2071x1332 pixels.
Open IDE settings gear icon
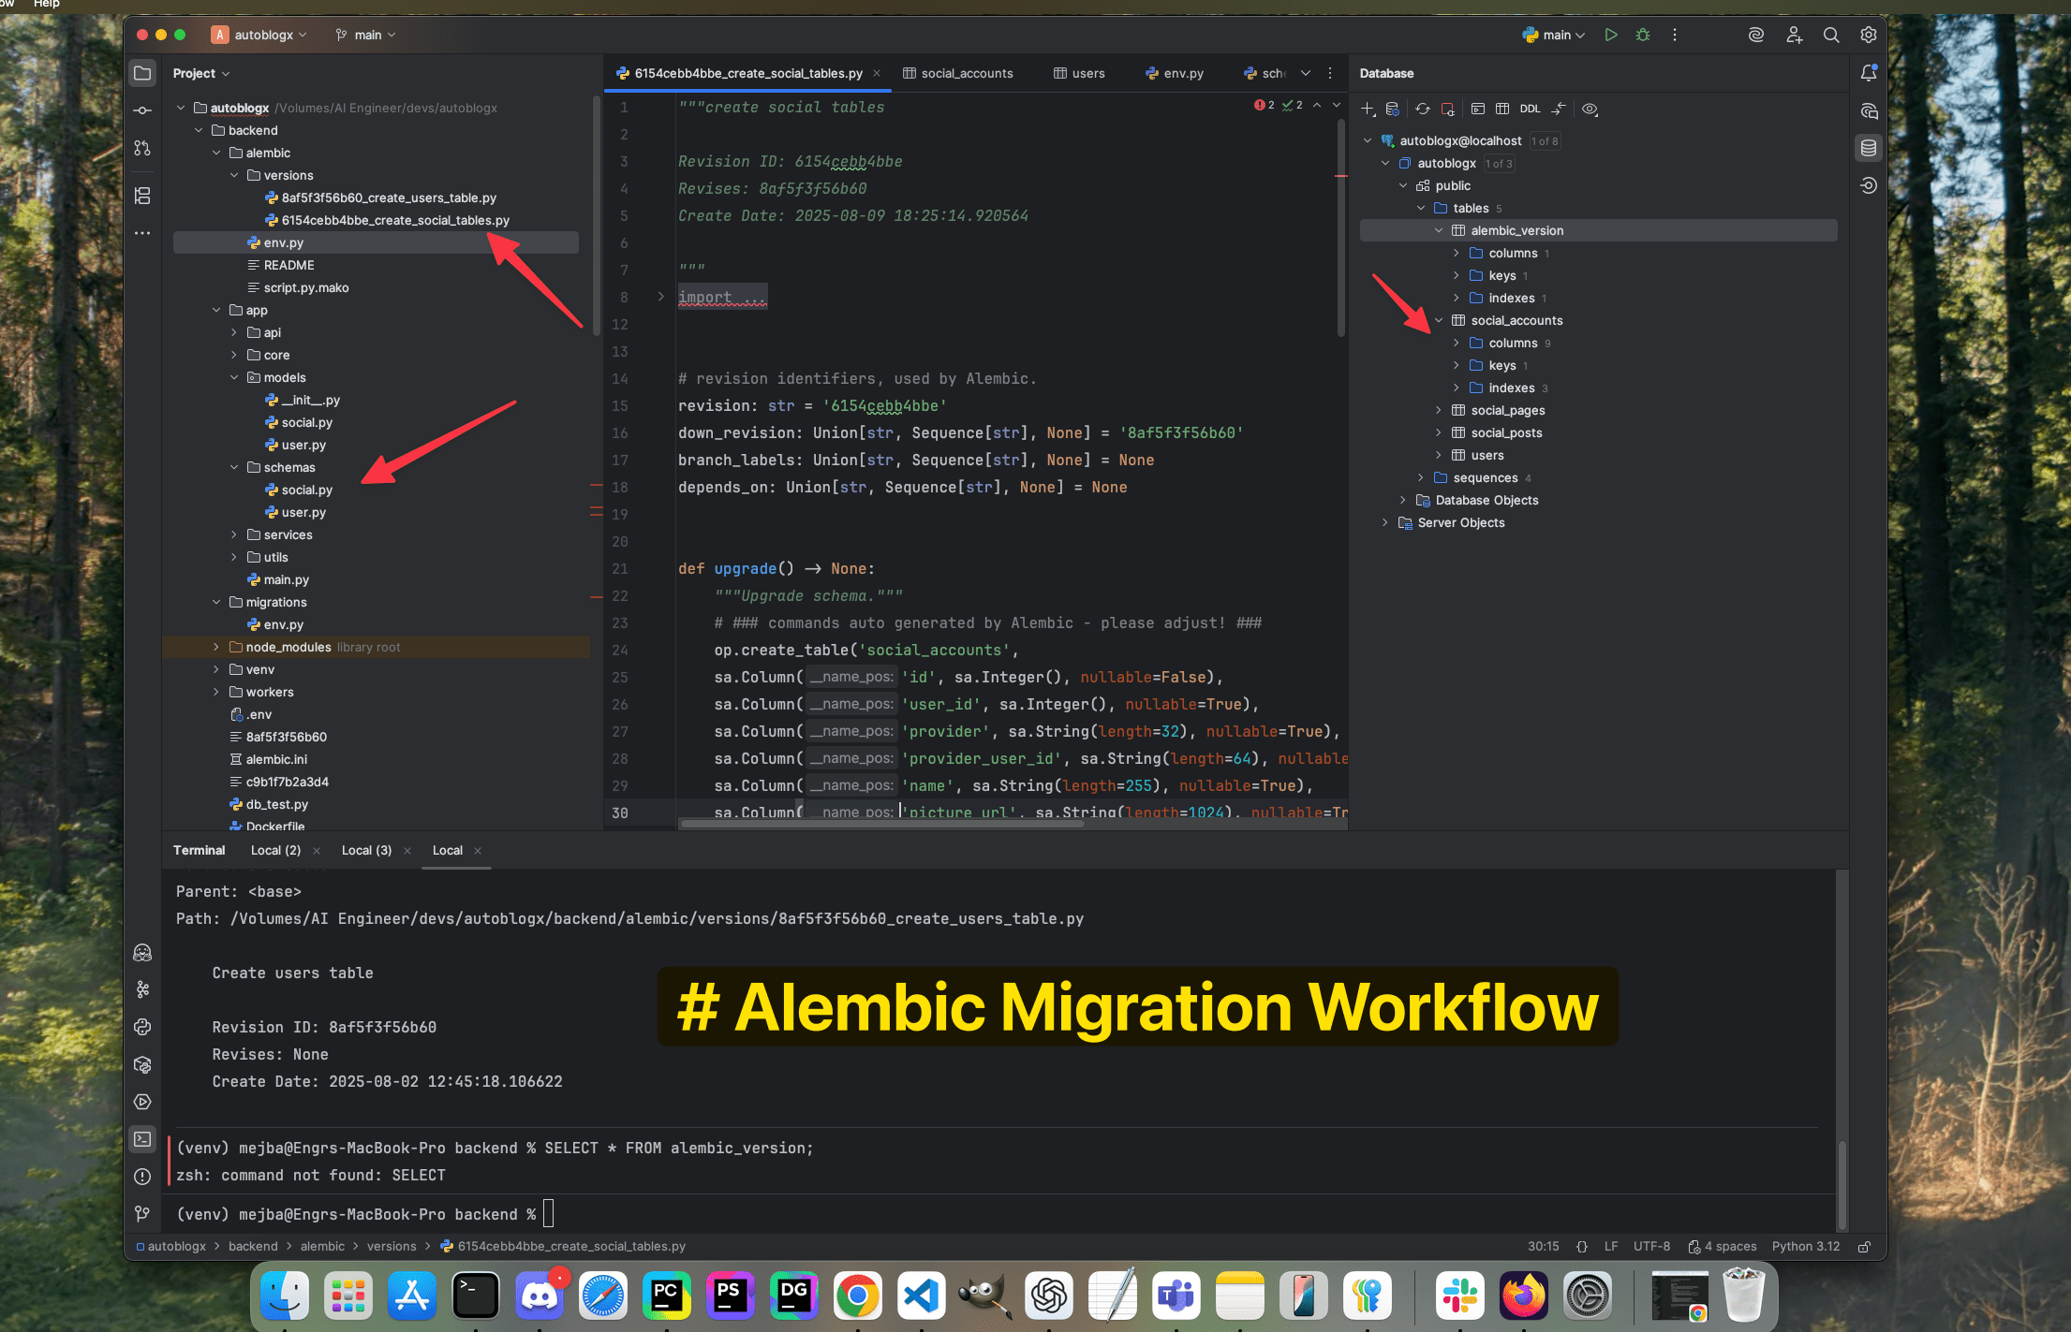[x=1869, y=35]
